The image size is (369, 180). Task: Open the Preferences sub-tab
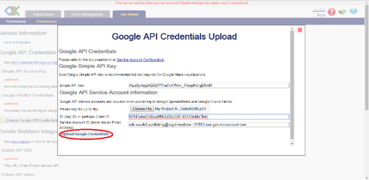(47, 21)
